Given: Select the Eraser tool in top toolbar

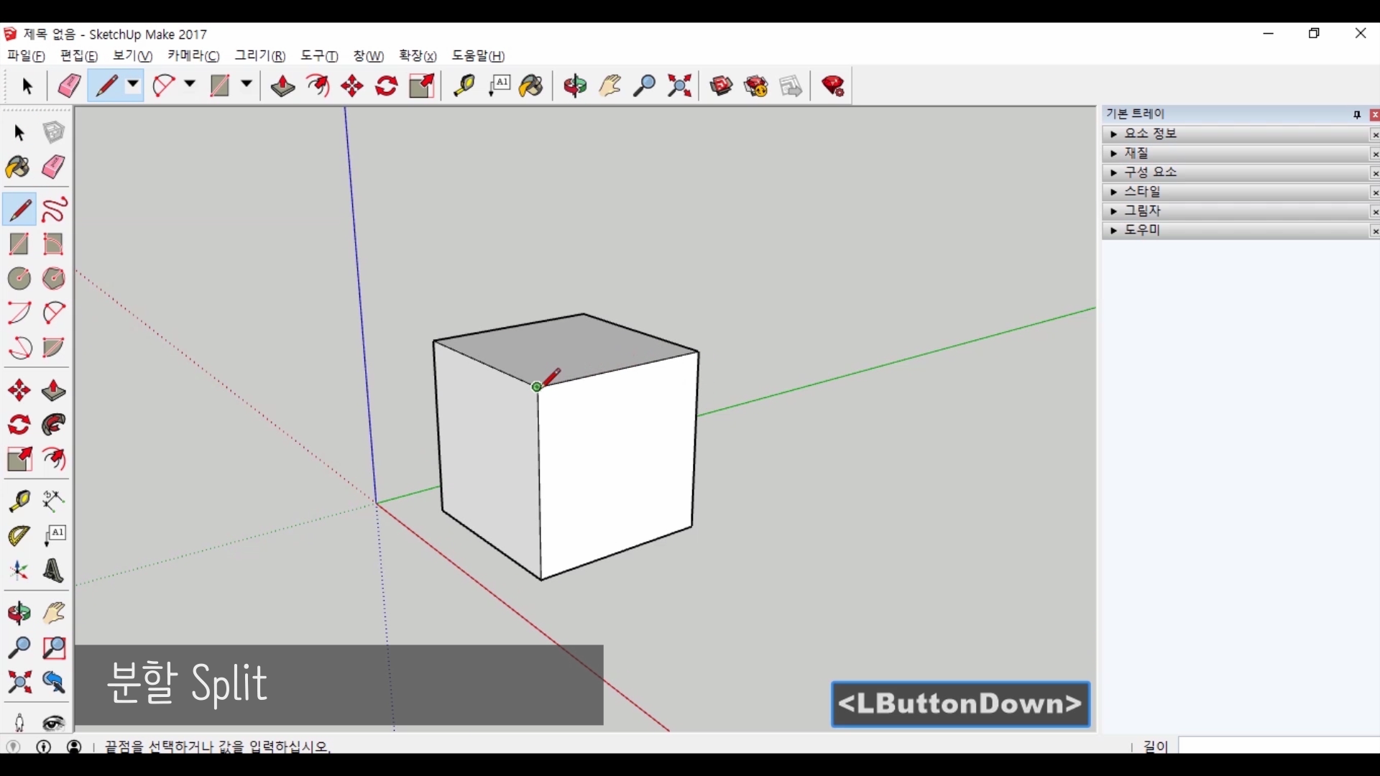Looking at the screenshot, I should coord(69,86).
